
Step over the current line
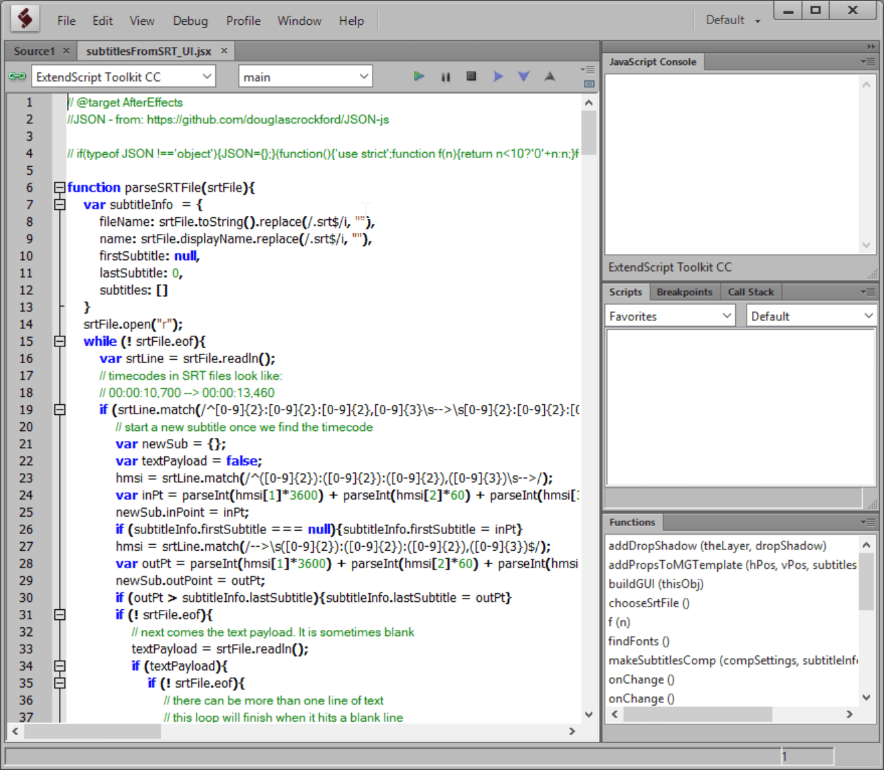click(x=497, y=76)
